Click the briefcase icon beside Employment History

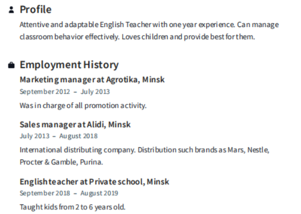(x=11, y=65)
